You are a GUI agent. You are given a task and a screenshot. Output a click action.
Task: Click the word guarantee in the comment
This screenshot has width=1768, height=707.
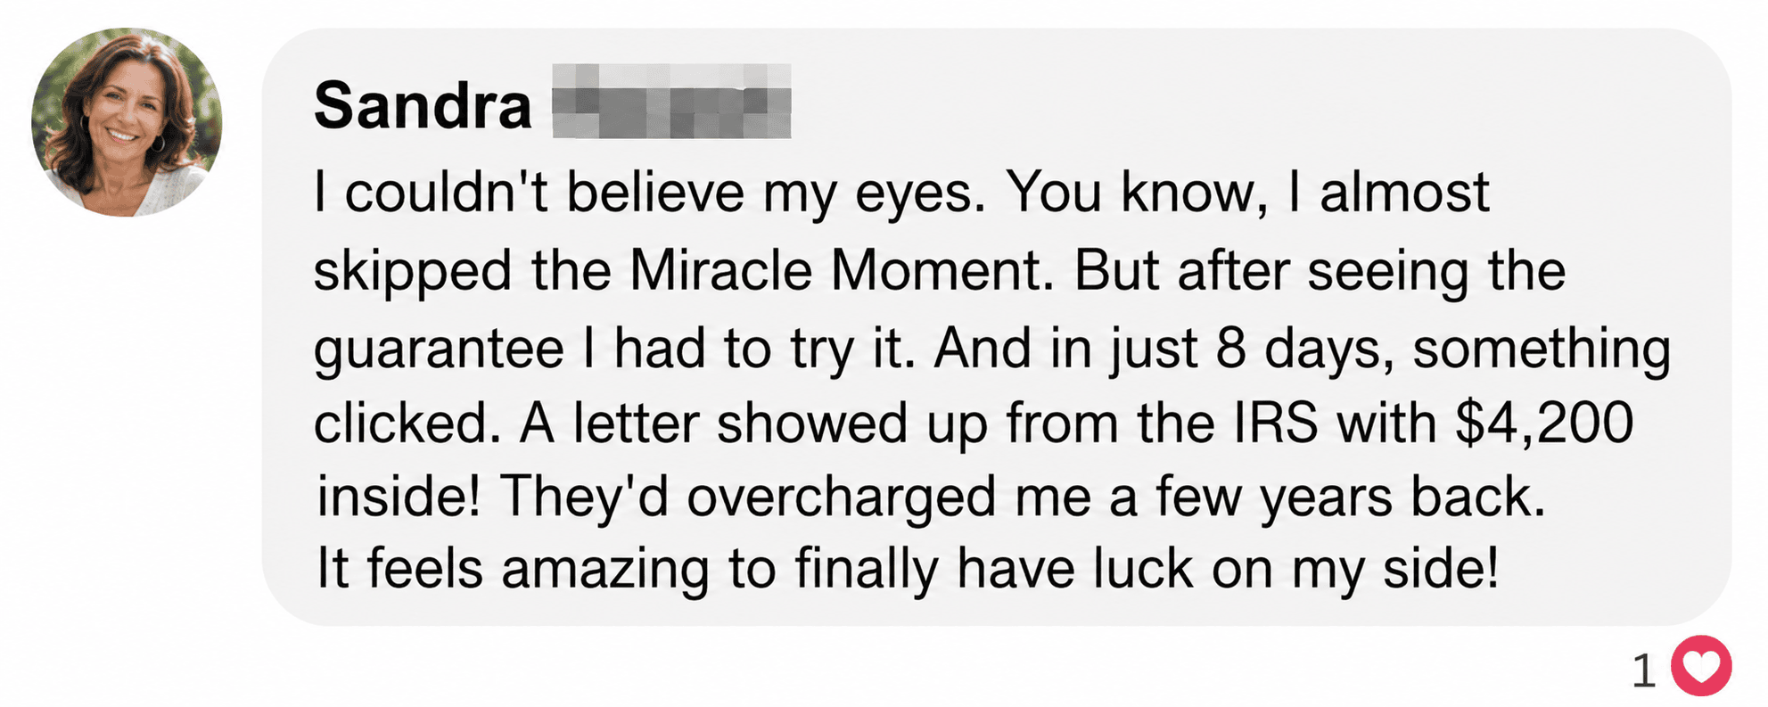click(439, 349)
